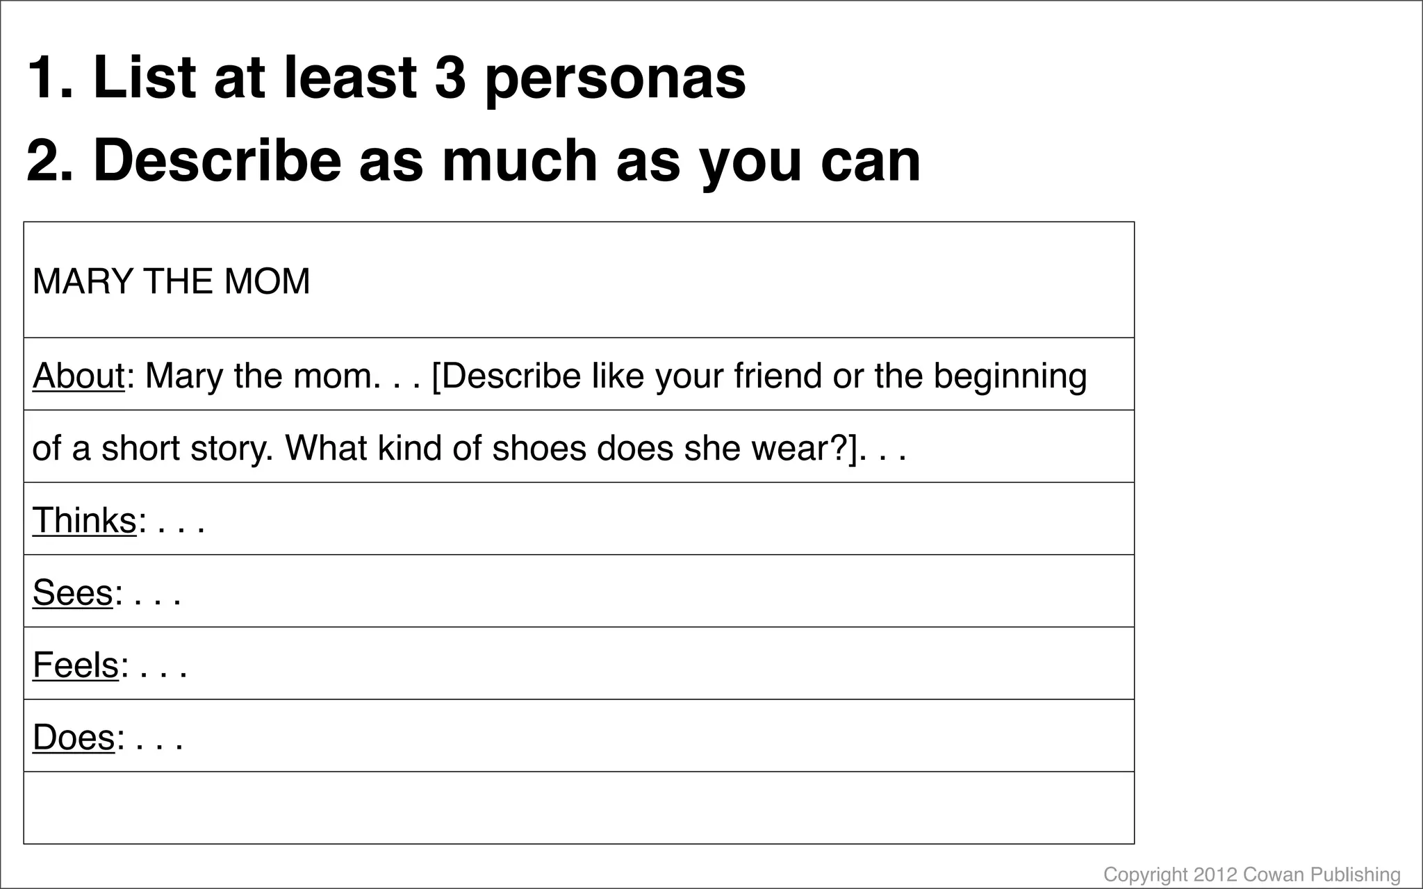Image resolution: width=1423 pixels, height=889 pixels.
Task: Click the underlined 'Thinks' label
Action: point(85,520)
